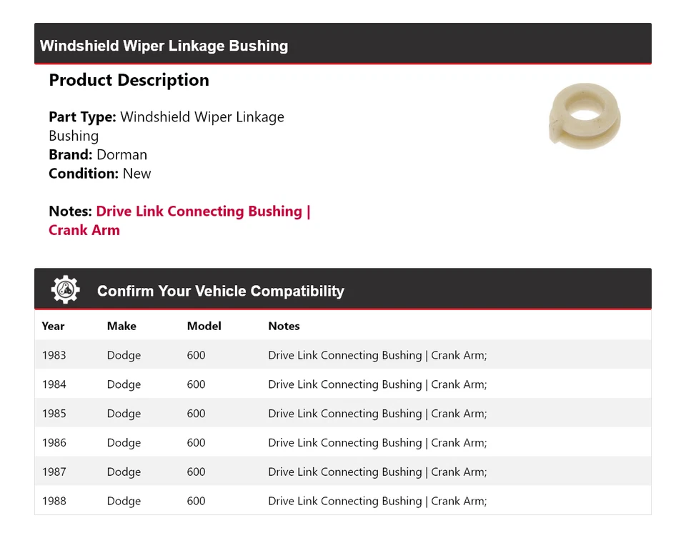Select the 1987 year cell
Screen dimensions: 686x538
point(54,472)
